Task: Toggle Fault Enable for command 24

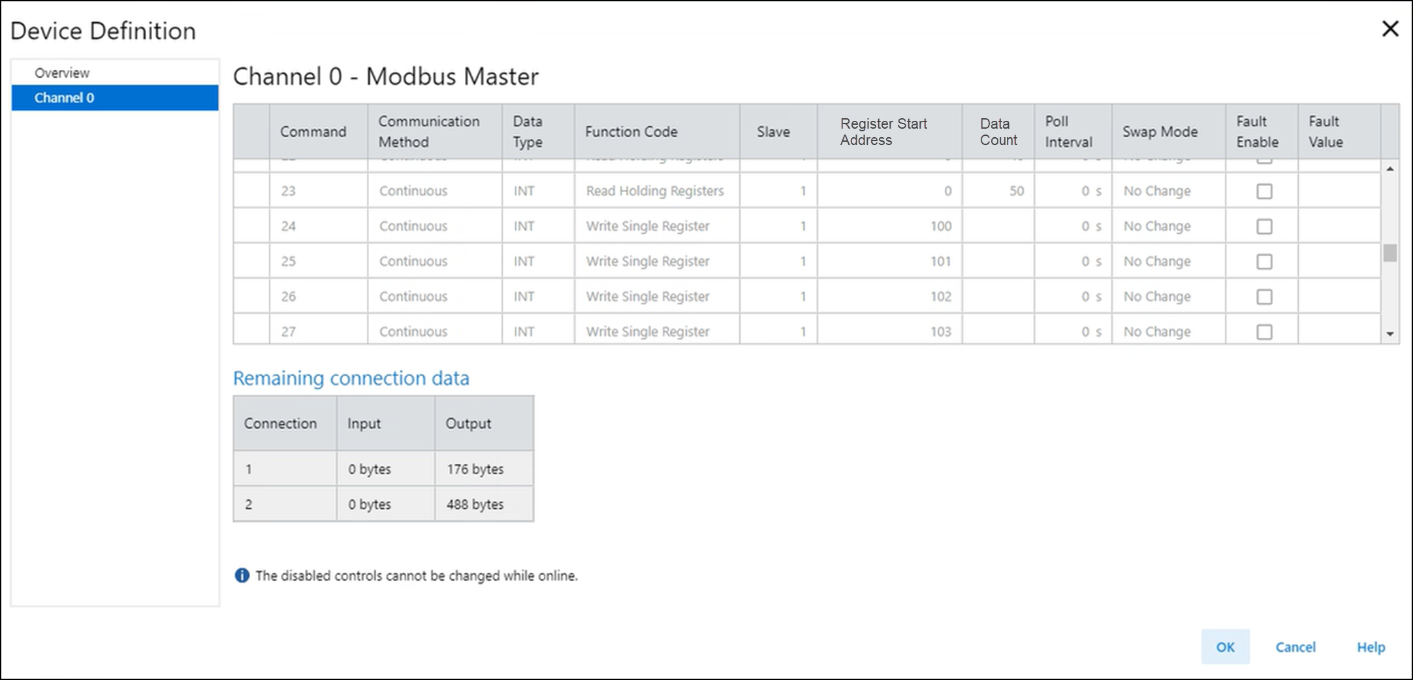Action: [x=1264, y=227]
